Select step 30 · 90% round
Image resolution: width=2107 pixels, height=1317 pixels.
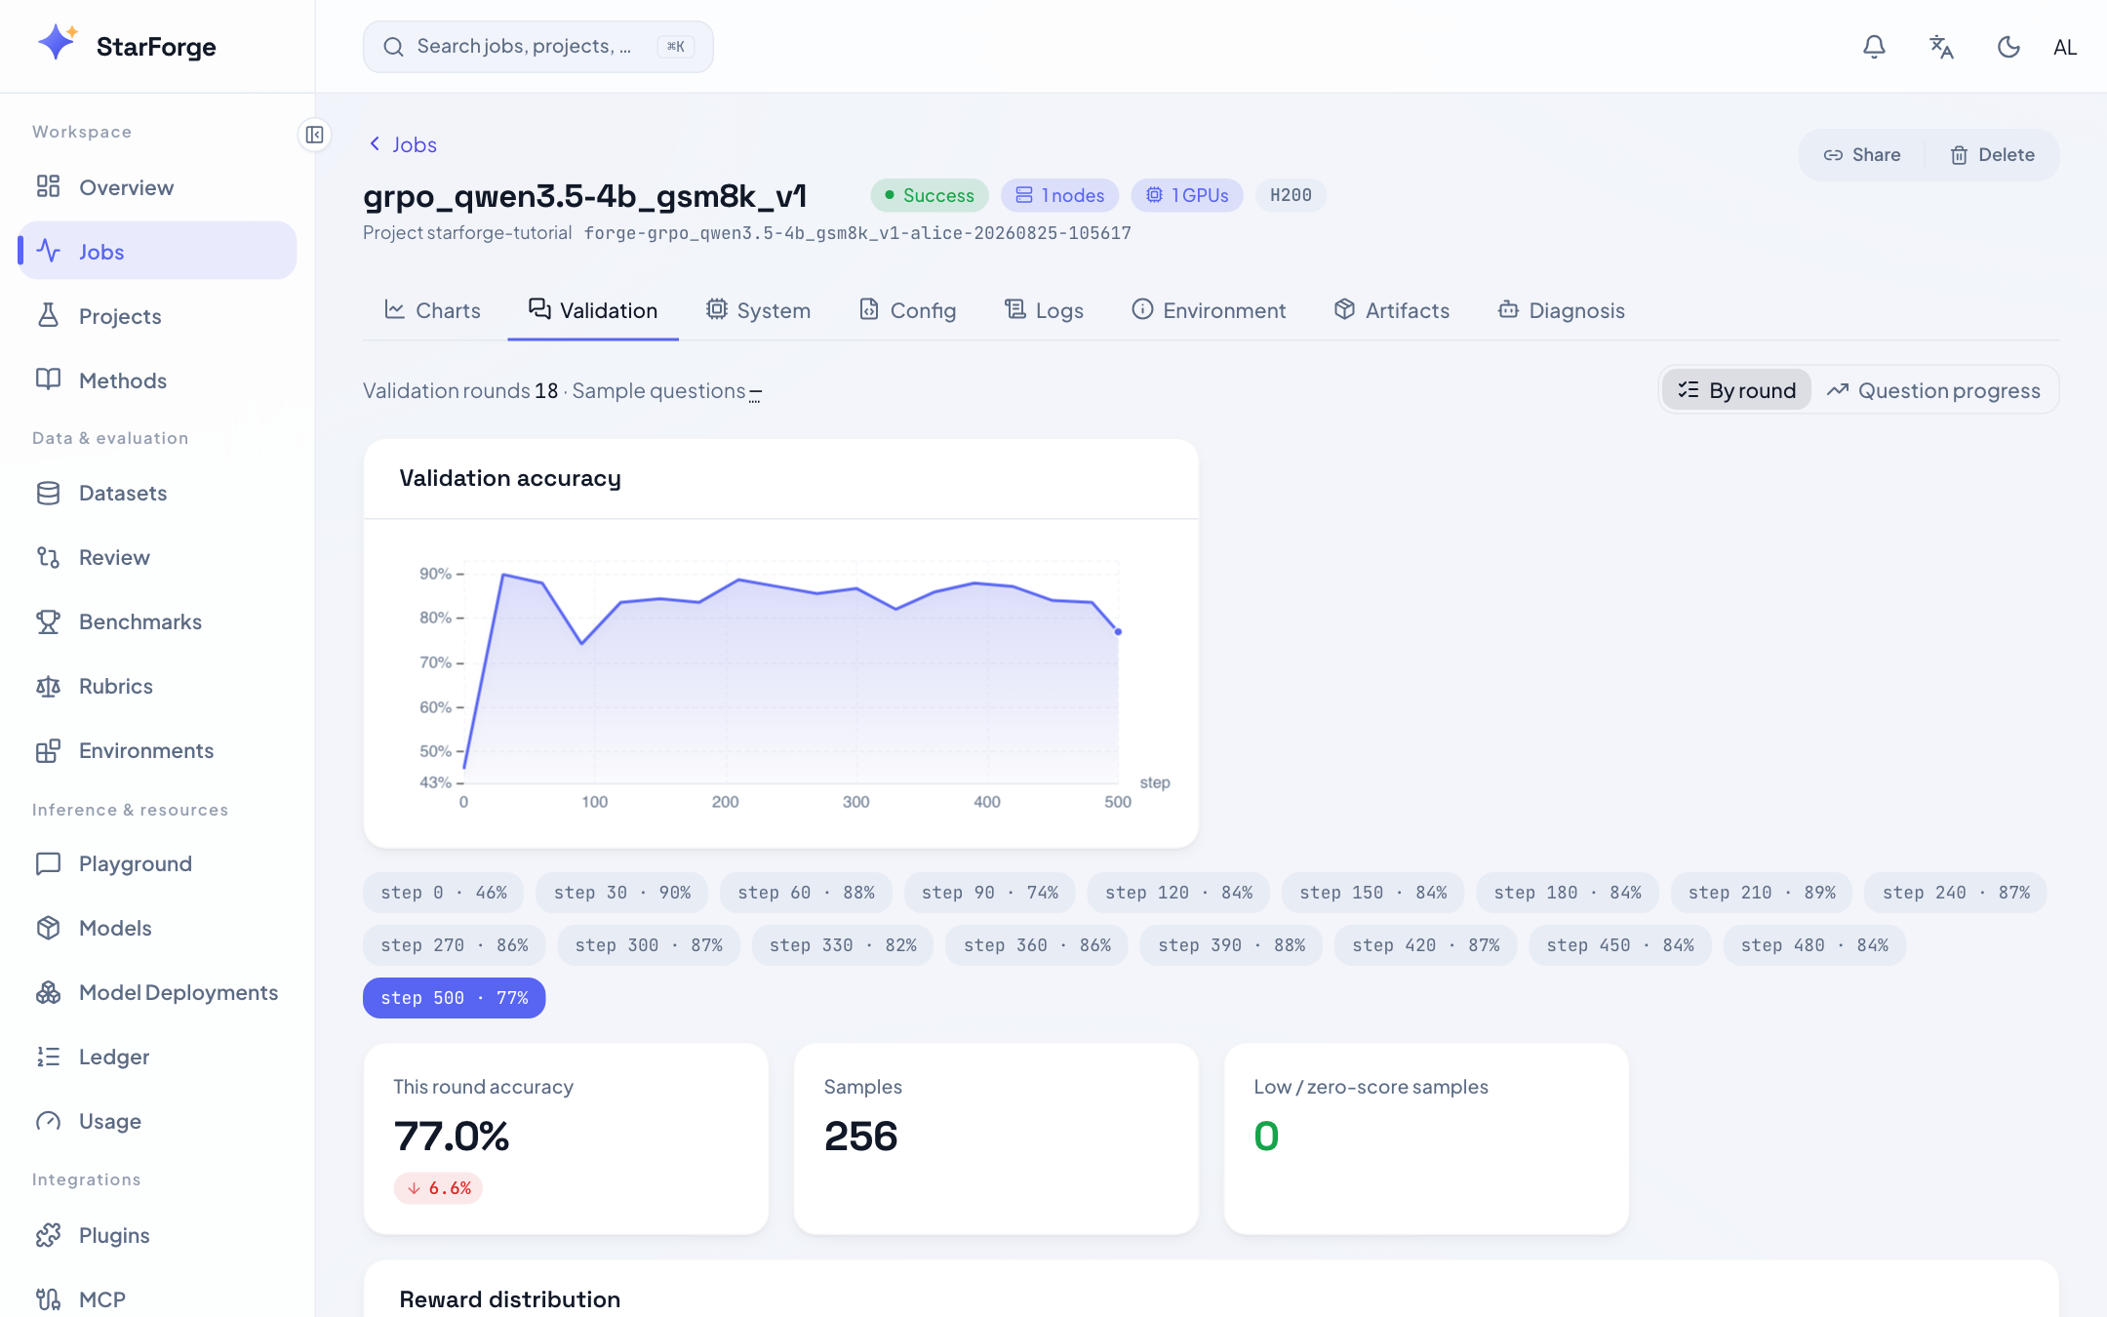[622, 893]
